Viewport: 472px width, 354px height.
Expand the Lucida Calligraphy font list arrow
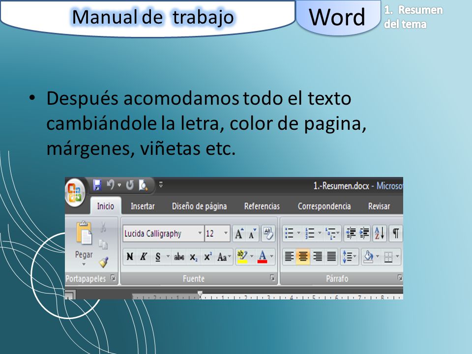(200, 233)
